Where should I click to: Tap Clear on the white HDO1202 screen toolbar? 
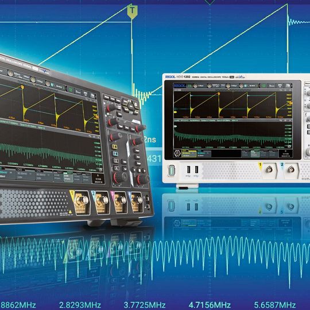[272, 86]
